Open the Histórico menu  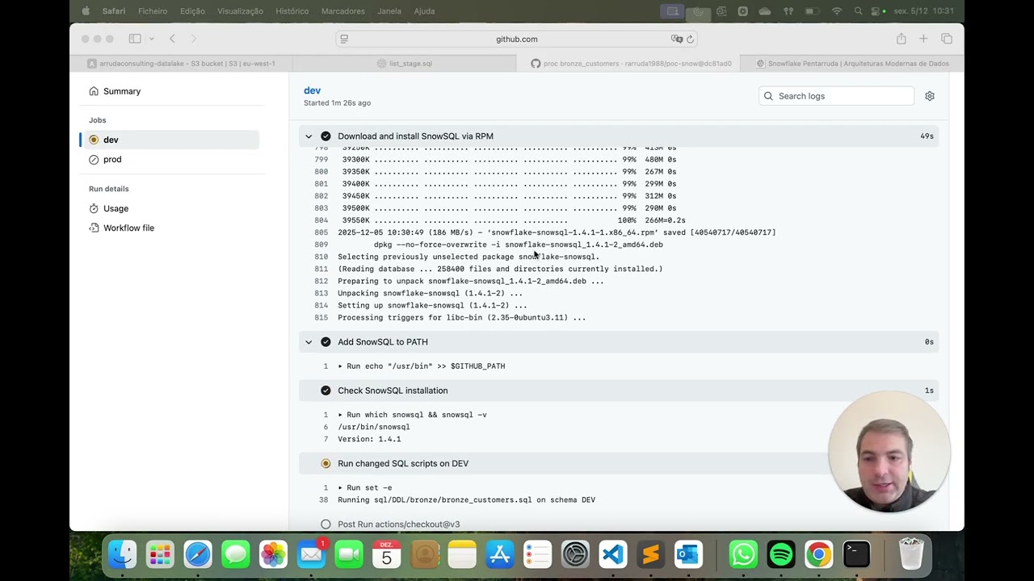[x=292, y=11]
